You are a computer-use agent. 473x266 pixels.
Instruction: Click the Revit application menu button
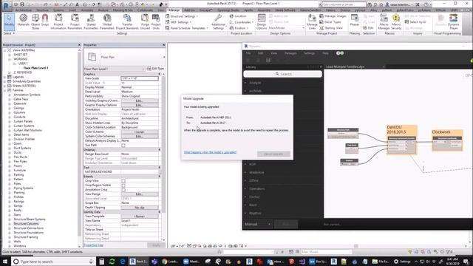click(x=6, y=5)
